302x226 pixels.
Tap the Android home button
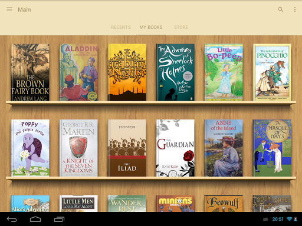[x=35, y=219]
